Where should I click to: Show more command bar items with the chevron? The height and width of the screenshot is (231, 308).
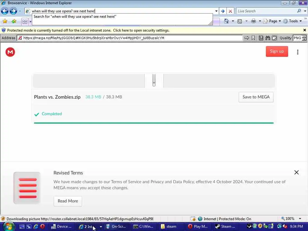click(306, 19)
